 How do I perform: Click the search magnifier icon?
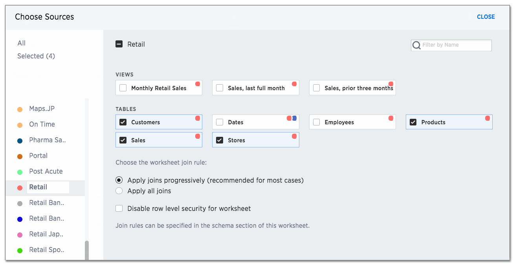(416, 45)
